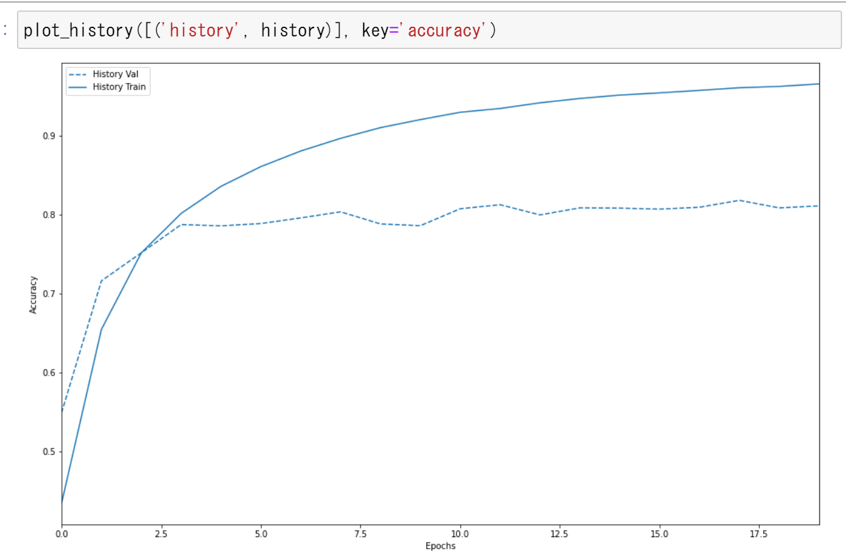
Task: Click the dashed line sample in legend
Action: click(x=78, y=74)
